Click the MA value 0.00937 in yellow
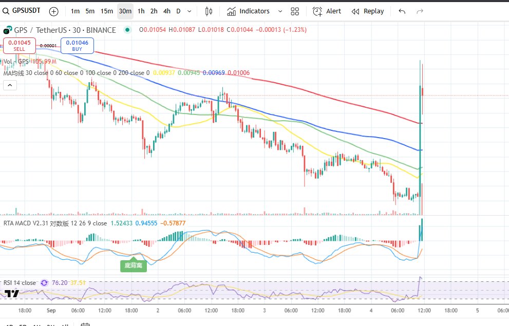The image size is (509, 326). pos(164,73)
